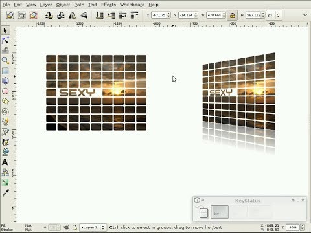Select the Zoom magnifier tool
Screen dimensions: 311x233
5,61
